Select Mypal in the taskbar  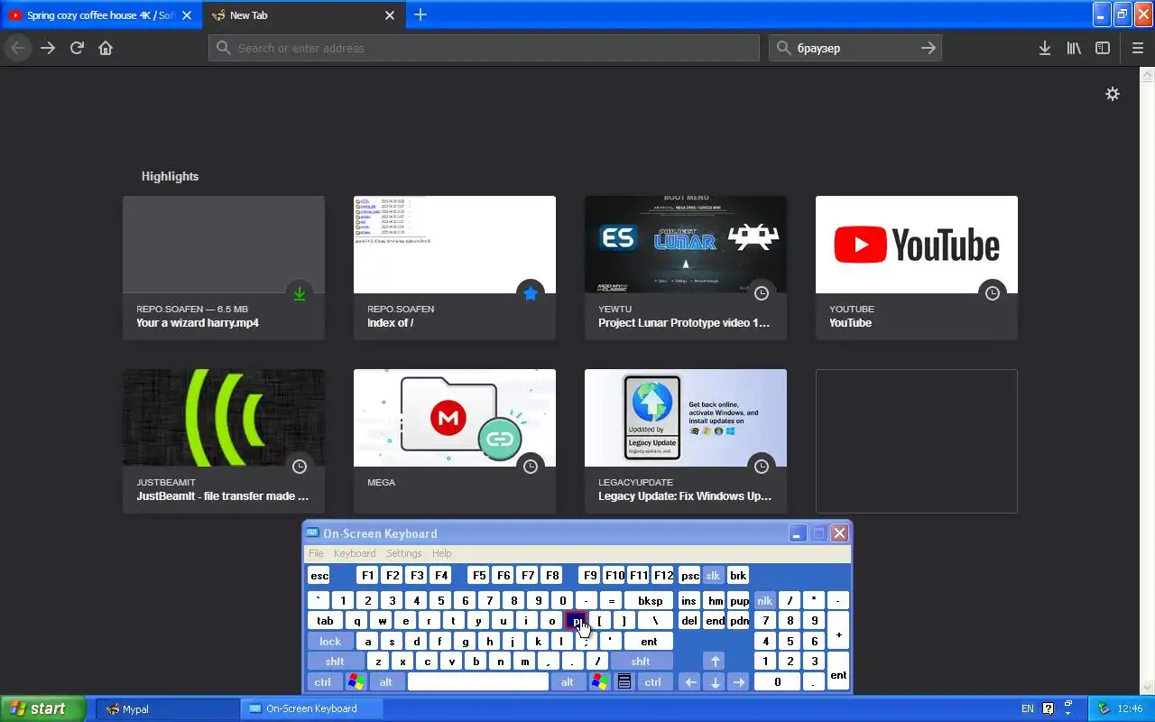click(x=168, y=708)
